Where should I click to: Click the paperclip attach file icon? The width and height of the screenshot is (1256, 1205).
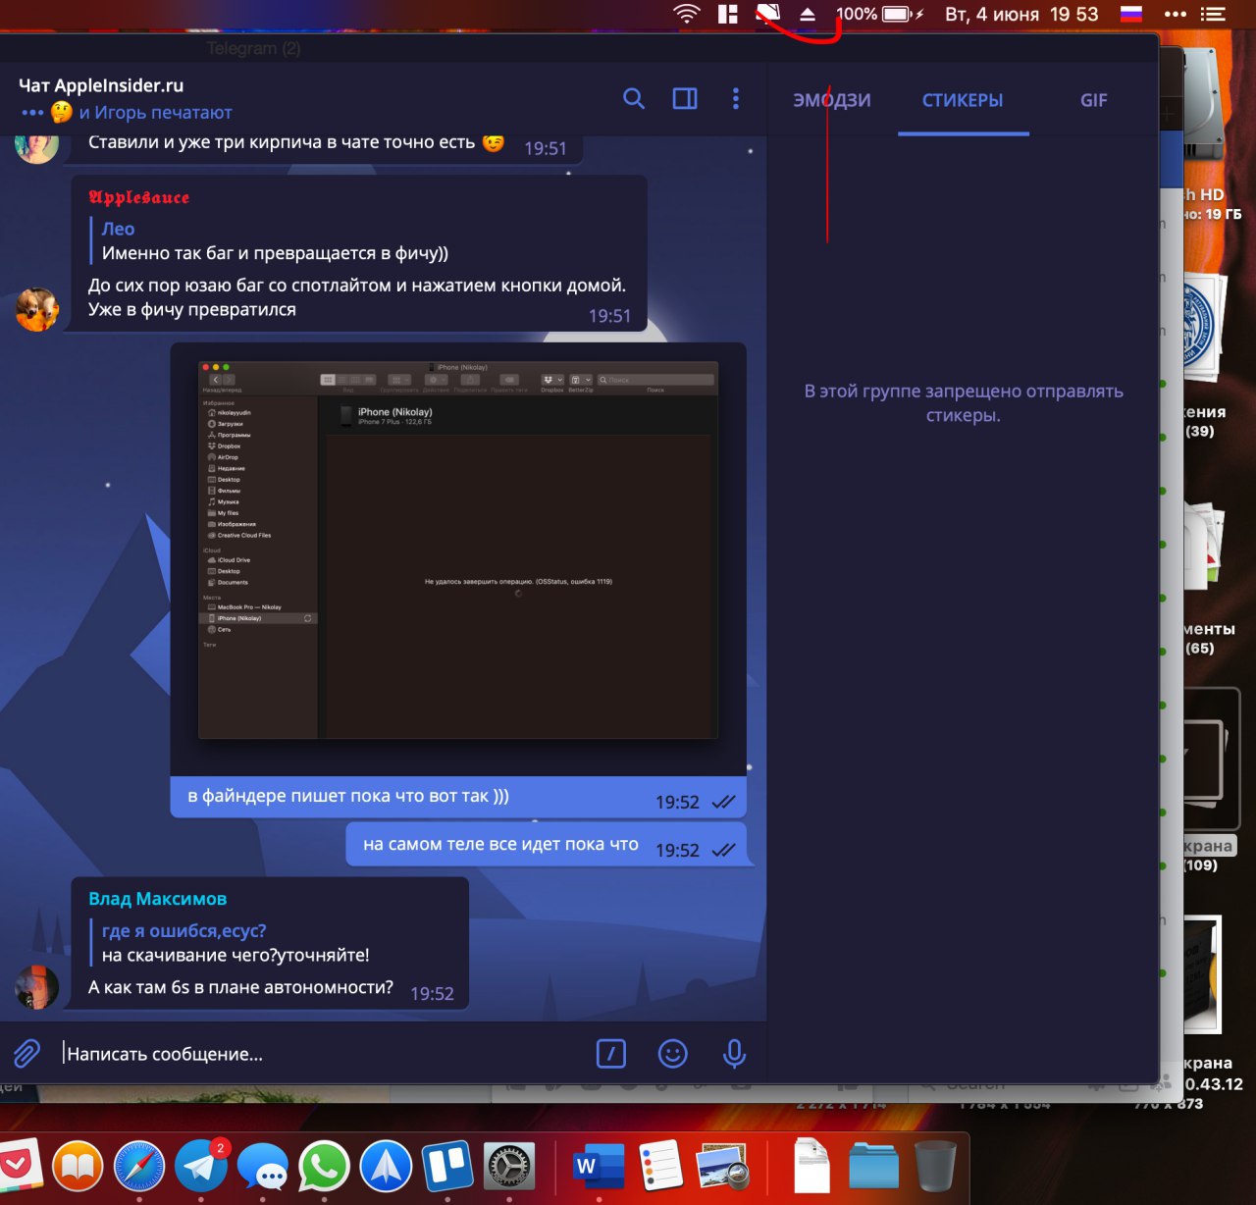coord(26,1054)
